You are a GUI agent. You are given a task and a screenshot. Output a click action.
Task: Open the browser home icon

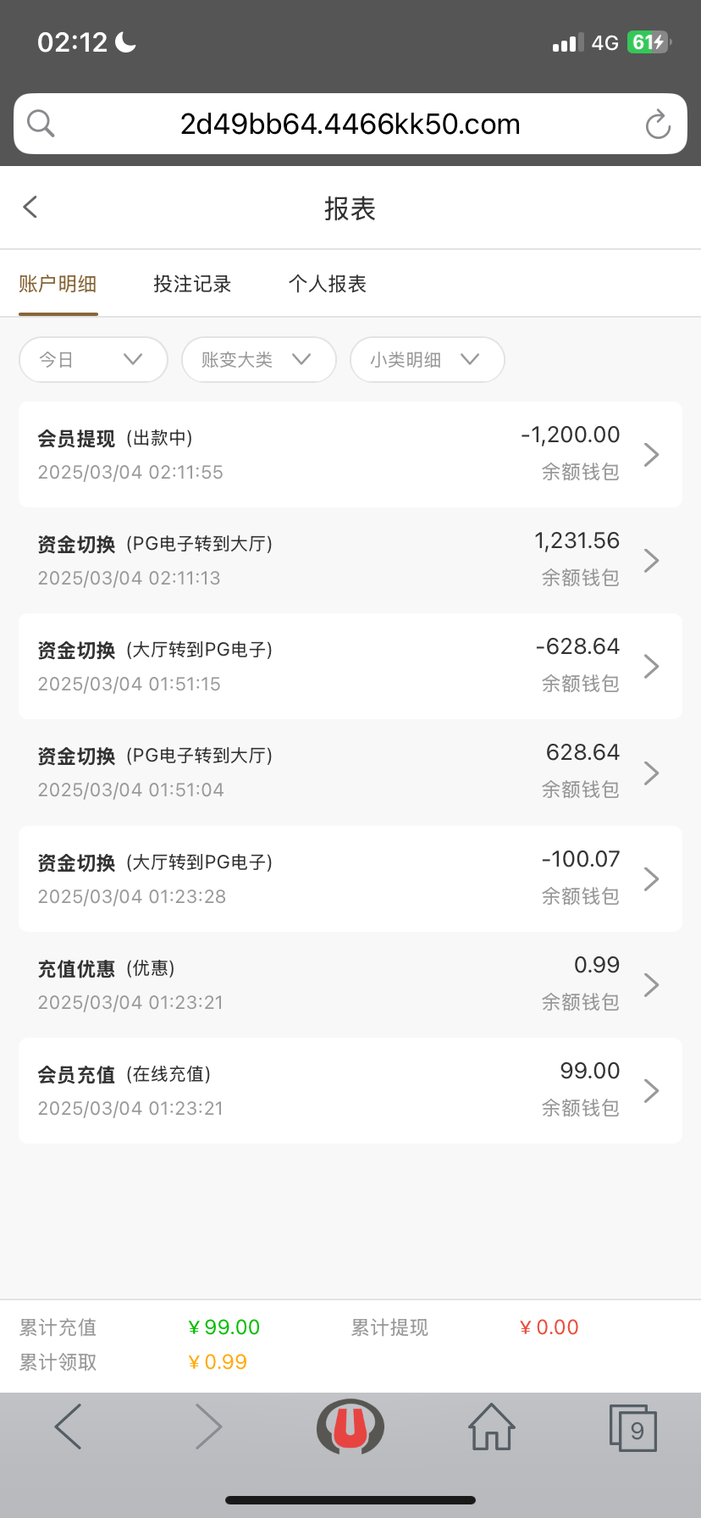pyautogui.click(x=492, y=1427)
